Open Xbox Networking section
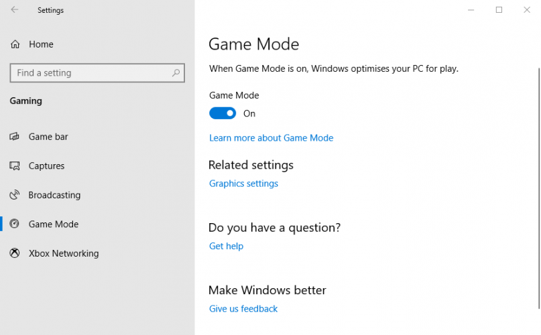 pyautogui.click(x=64, y=254)
